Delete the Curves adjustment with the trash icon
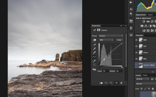This screenshot has width=156, height=97. tap(121, 83)
